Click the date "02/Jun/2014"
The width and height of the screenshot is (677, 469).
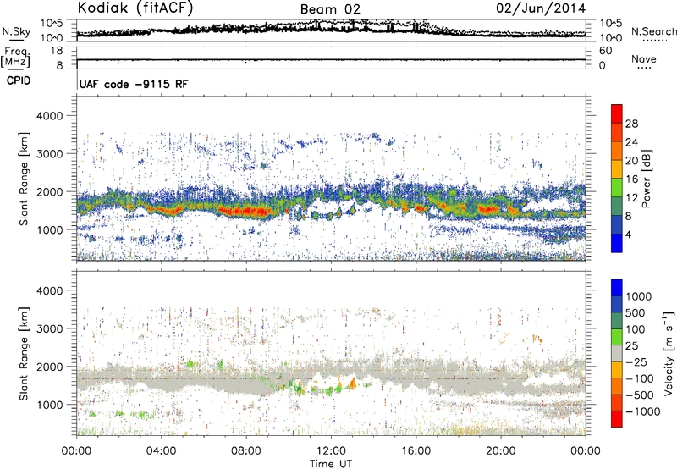point(541,8)
